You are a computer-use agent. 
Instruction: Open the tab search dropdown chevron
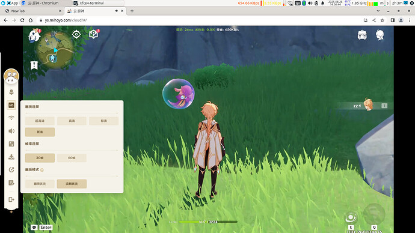tap(378, 11)
